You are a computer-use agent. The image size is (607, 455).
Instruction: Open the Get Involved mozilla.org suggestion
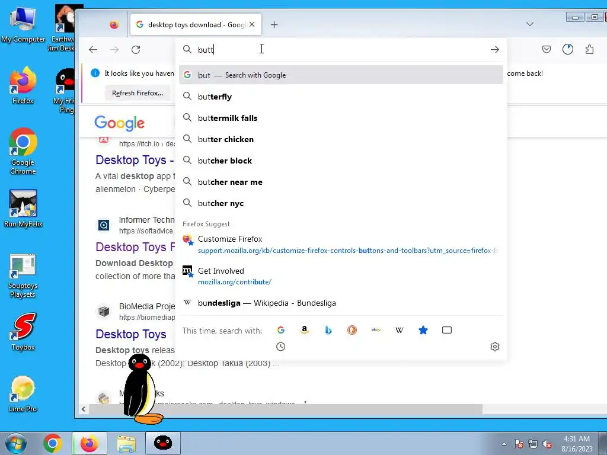[341, 276]
